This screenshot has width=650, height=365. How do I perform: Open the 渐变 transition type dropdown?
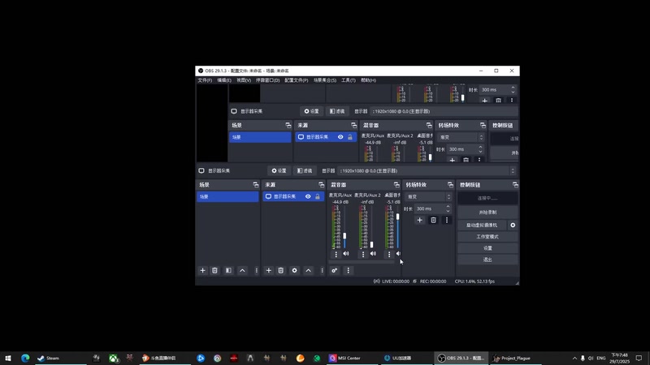(x=428, y=197)
